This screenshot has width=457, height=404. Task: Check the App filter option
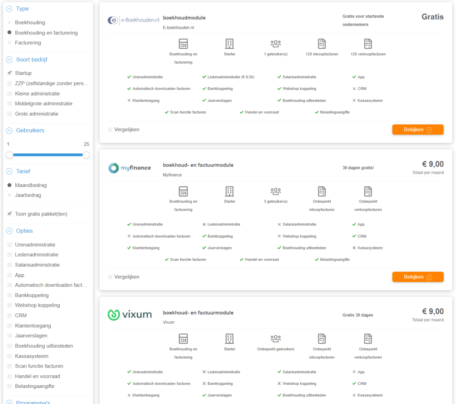pos(10,275)
